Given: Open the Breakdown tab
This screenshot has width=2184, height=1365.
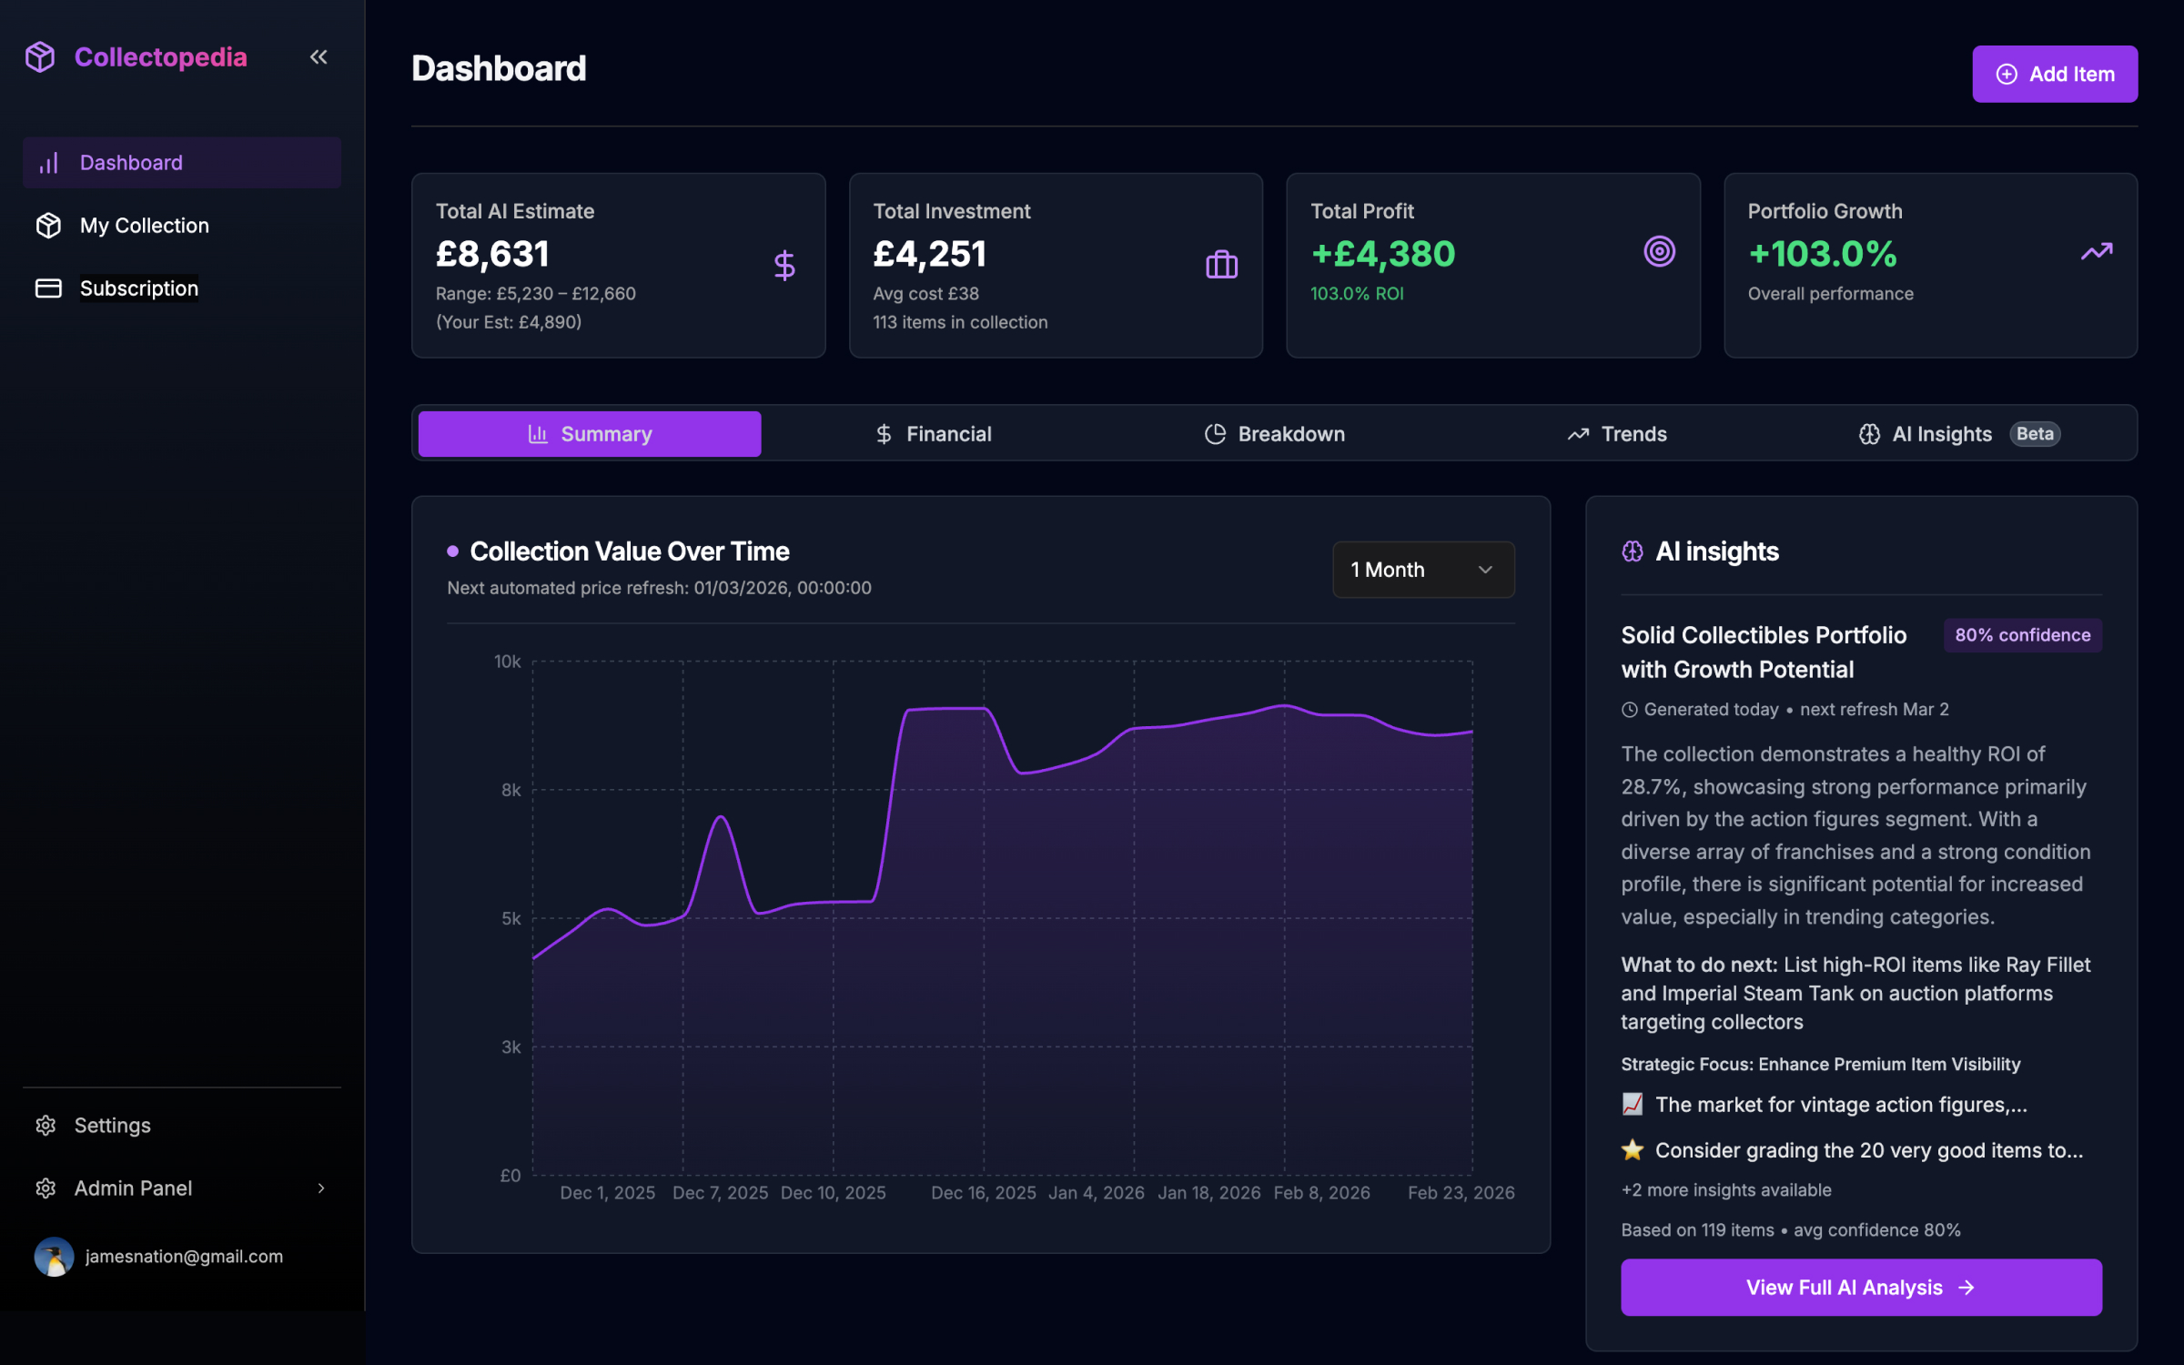Looking at the screenshot, I should (1274, 433).
